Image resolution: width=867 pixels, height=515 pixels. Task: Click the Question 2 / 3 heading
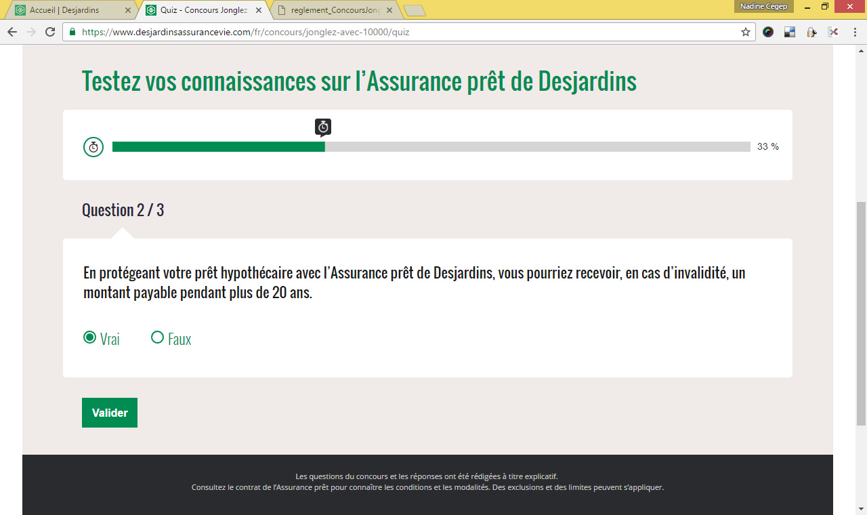[123, 210]
